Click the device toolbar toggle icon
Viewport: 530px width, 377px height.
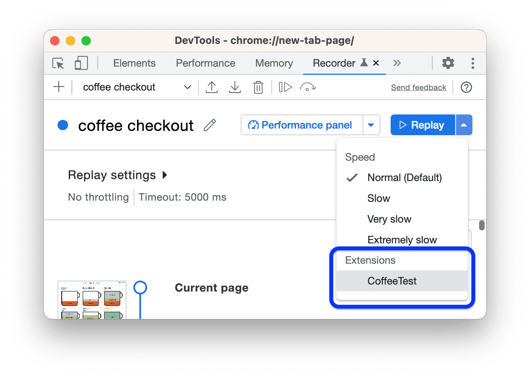click(x=81, y=63)
